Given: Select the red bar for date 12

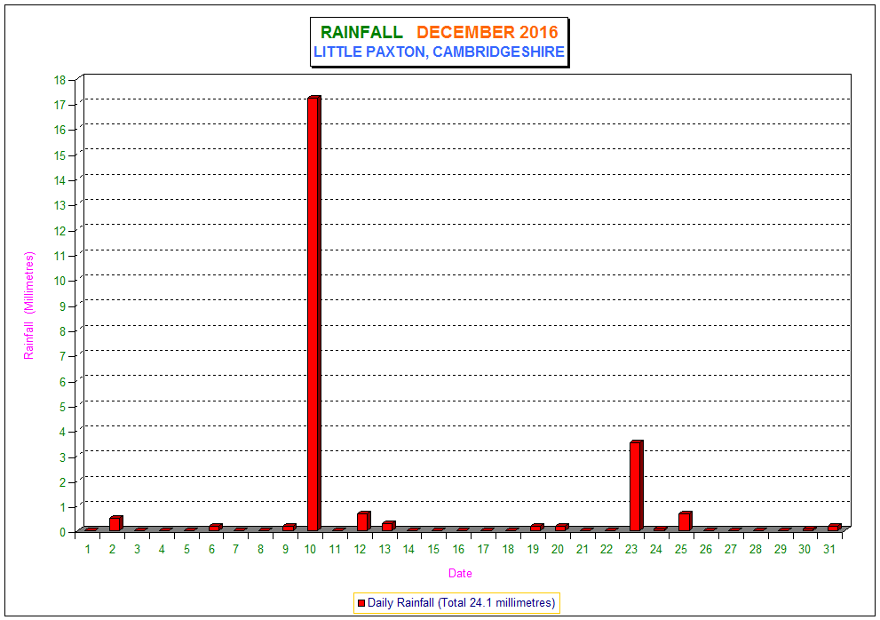Looking at the screenshot, I should (x=364, y=521).
